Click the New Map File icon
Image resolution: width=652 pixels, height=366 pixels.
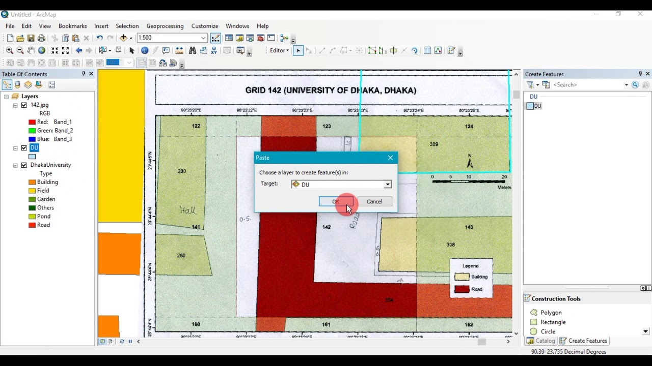10,38
